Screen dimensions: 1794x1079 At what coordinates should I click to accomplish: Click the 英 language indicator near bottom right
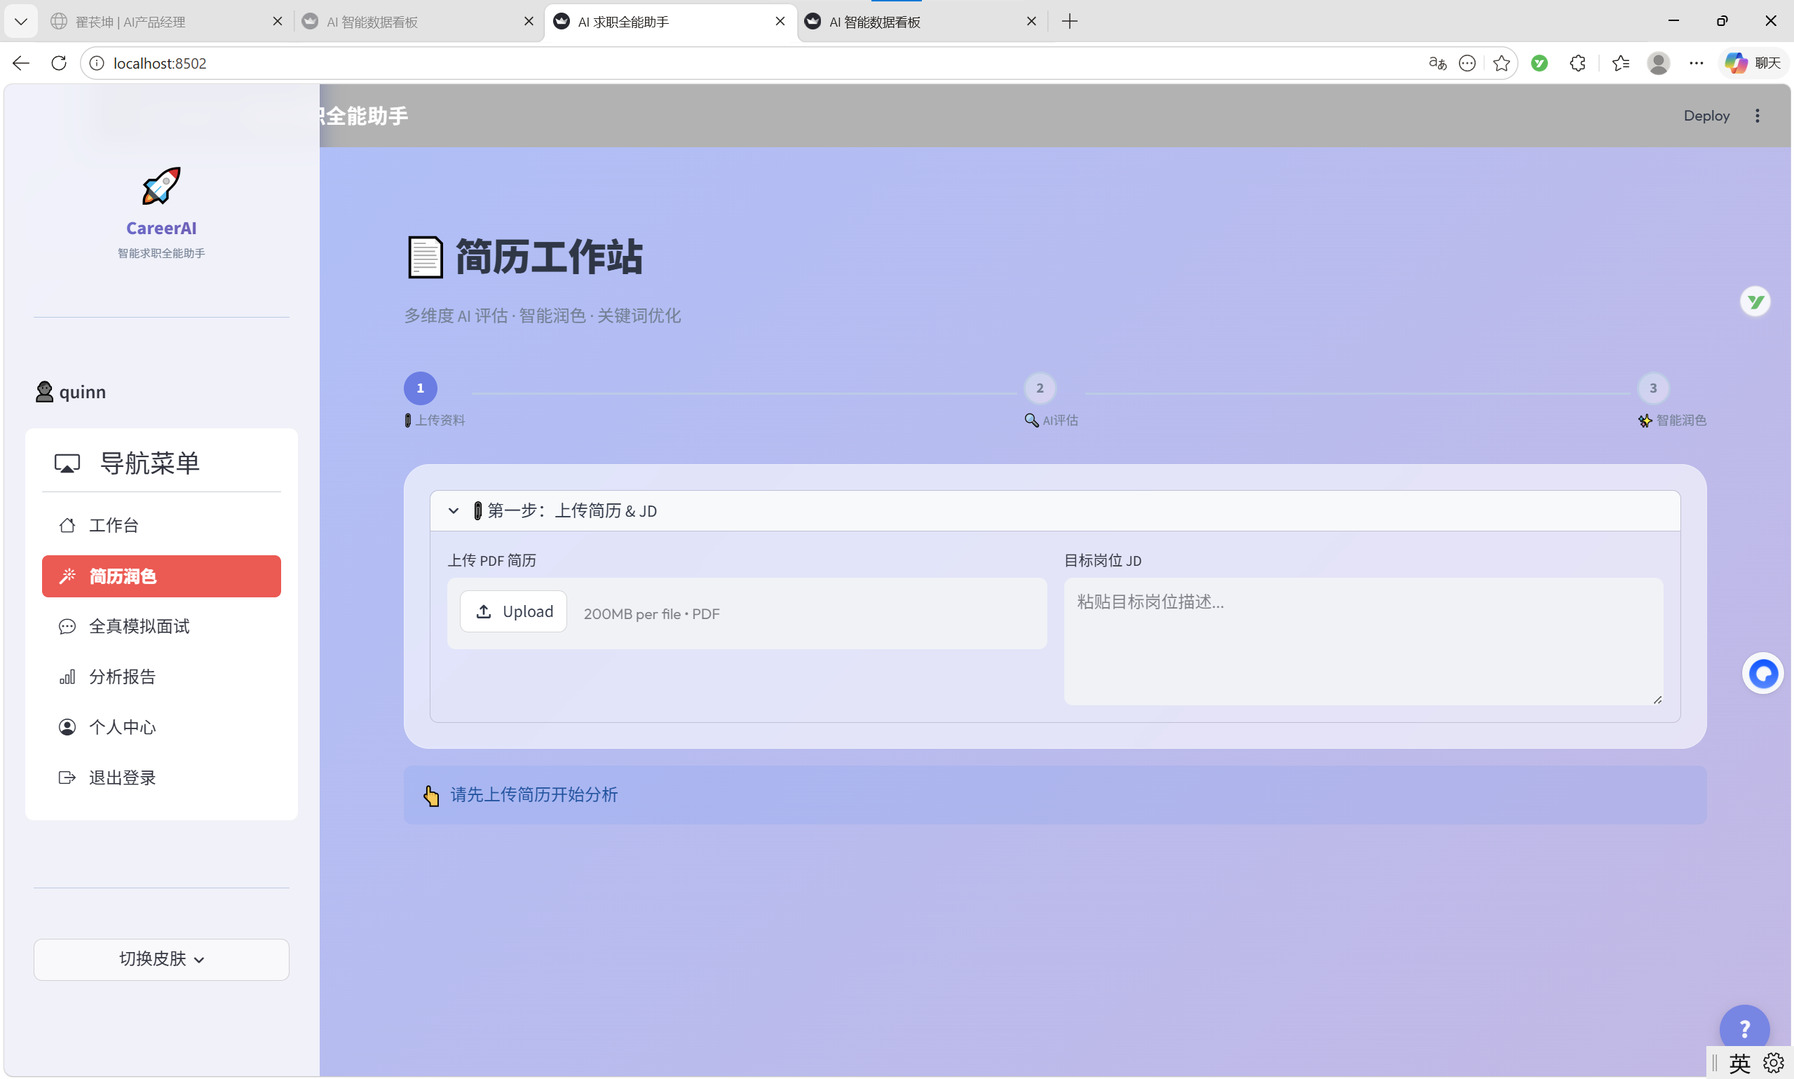tap(1739, 1061)
